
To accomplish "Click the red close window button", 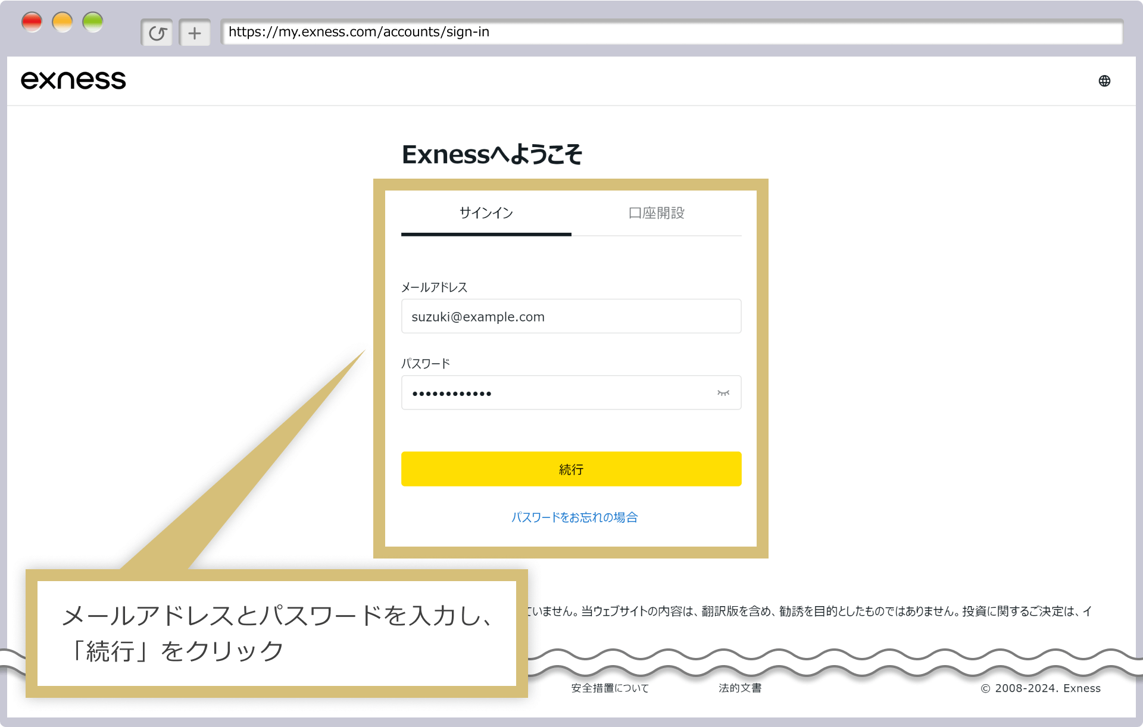I will [x=32, y=23].
